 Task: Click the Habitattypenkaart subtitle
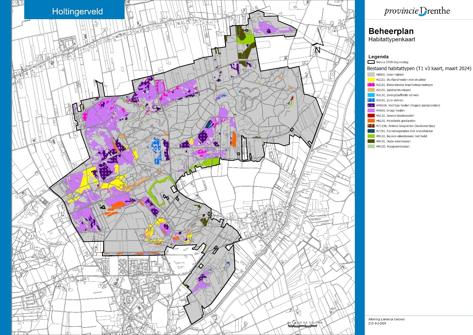click(391, 39)
